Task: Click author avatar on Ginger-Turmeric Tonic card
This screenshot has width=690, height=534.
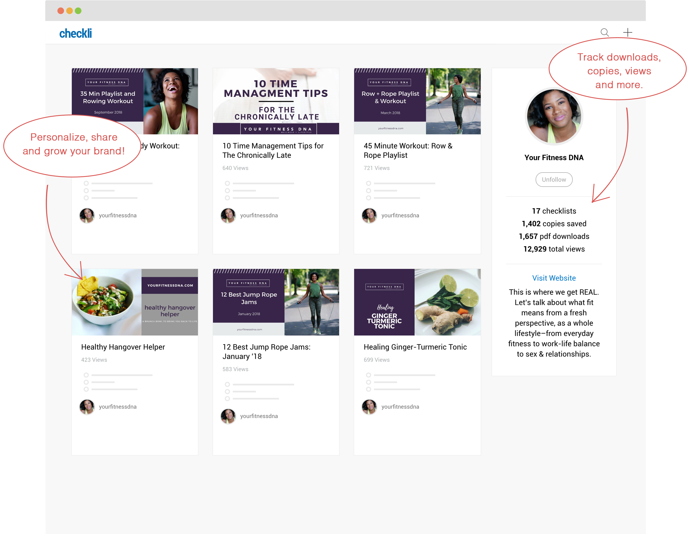Action: point(369,407)
